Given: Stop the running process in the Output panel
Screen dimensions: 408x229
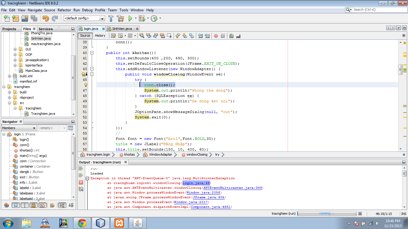Looking at the screenshot, I should [81, 182].
